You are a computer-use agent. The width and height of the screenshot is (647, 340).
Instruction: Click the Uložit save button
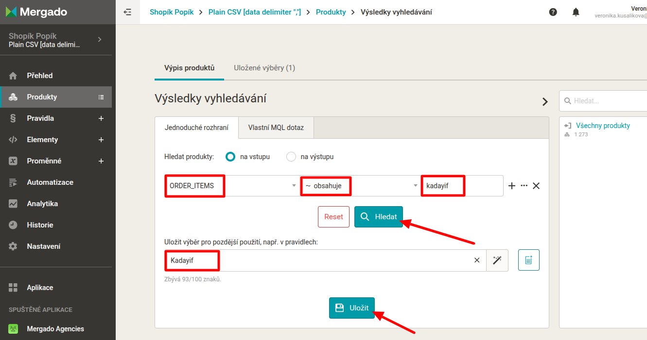[352, 308]
